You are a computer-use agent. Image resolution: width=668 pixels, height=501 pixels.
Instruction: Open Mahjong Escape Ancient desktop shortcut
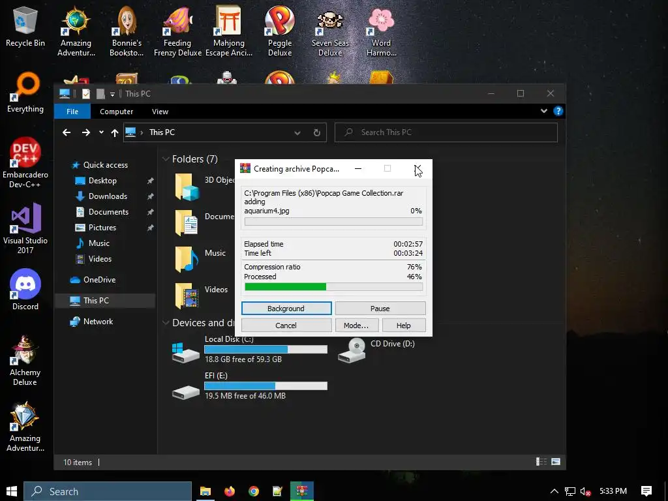(229, 31)
